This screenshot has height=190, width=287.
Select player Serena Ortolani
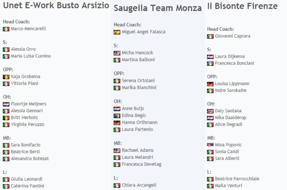coord(138,81)
